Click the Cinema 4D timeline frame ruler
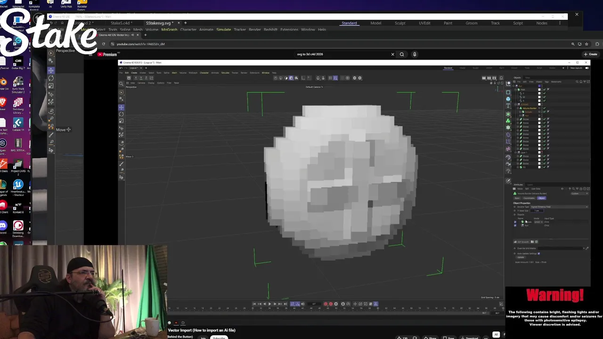This screenshot has width=603, height=339. [335, 309]
